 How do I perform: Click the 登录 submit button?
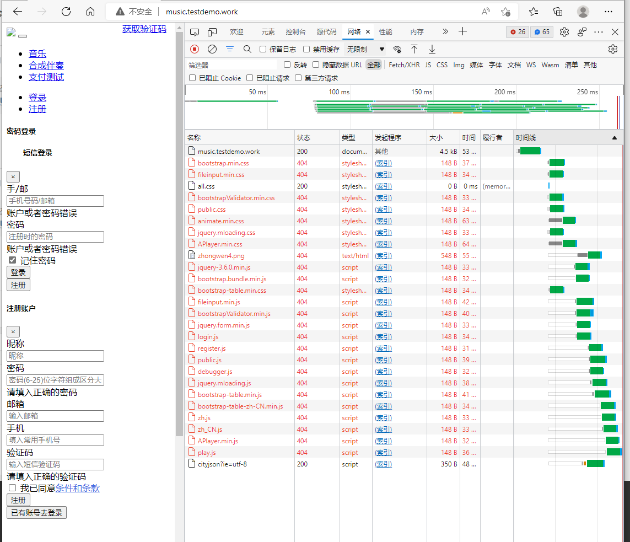point(18,272)
